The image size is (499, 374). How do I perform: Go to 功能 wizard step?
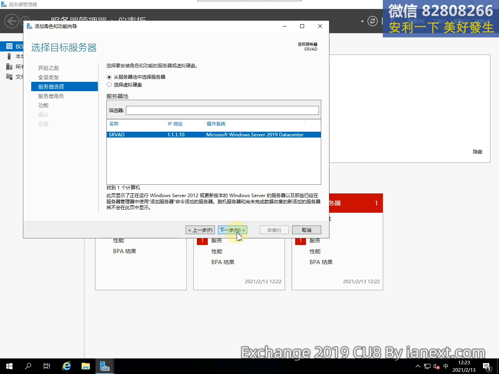pyautogui.click(x=43, y=106)
